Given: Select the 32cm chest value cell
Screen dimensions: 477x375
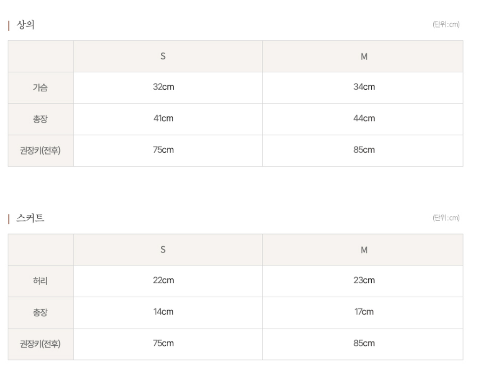Looking at the screenshot, I should 164,87.
